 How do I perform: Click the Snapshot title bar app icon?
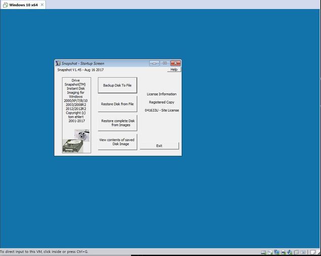click(x=58, y=64)
